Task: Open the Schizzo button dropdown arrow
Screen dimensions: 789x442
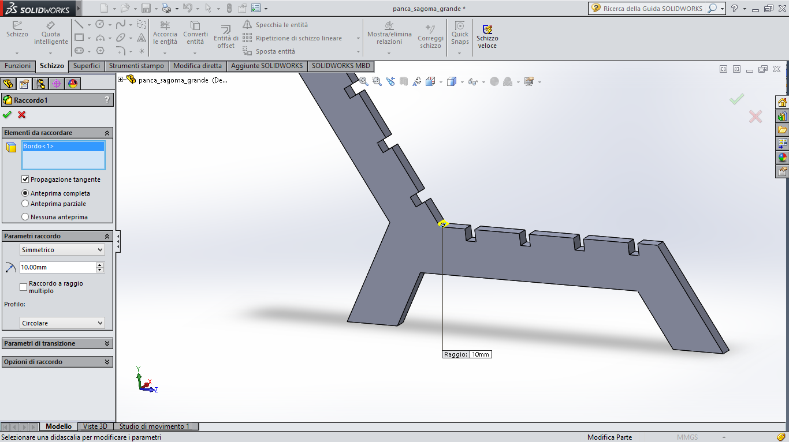Action: [x=17, y=53]
